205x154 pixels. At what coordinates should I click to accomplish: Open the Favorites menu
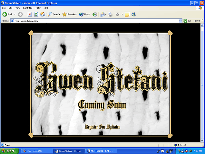(28, 8)
